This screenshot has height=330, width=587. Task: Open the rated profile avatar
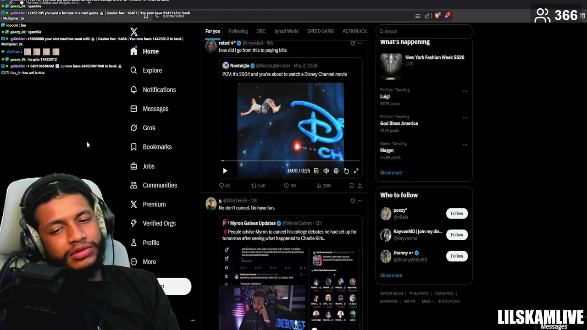point(211,47)
